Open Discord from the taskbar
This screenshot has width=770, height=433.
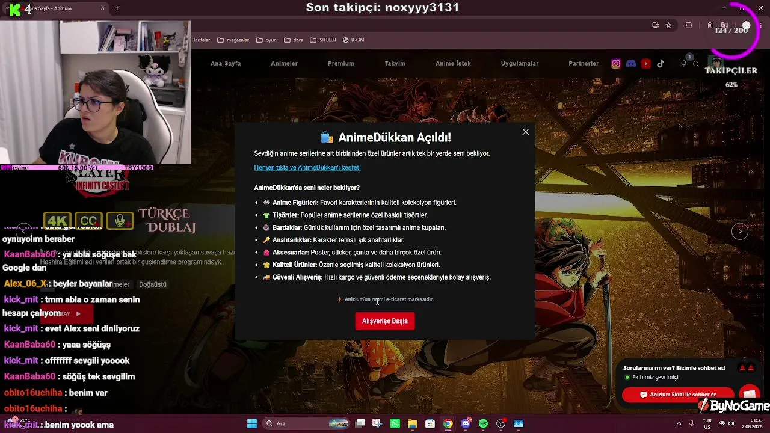466,423
